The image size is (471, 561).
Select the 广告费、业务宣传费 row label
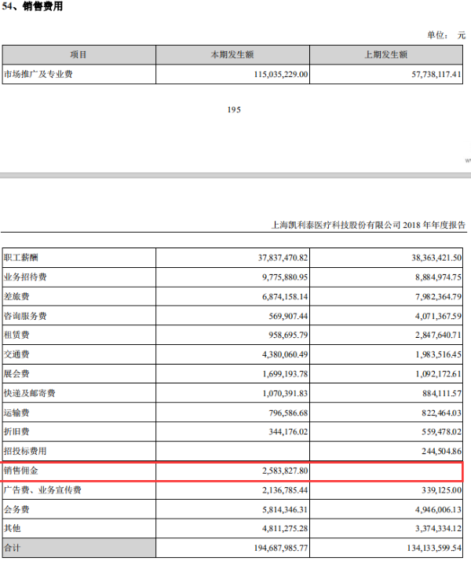pos(42,490)
